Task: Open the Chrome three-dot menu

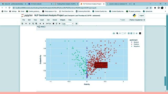Action: (x=166, y=8)
